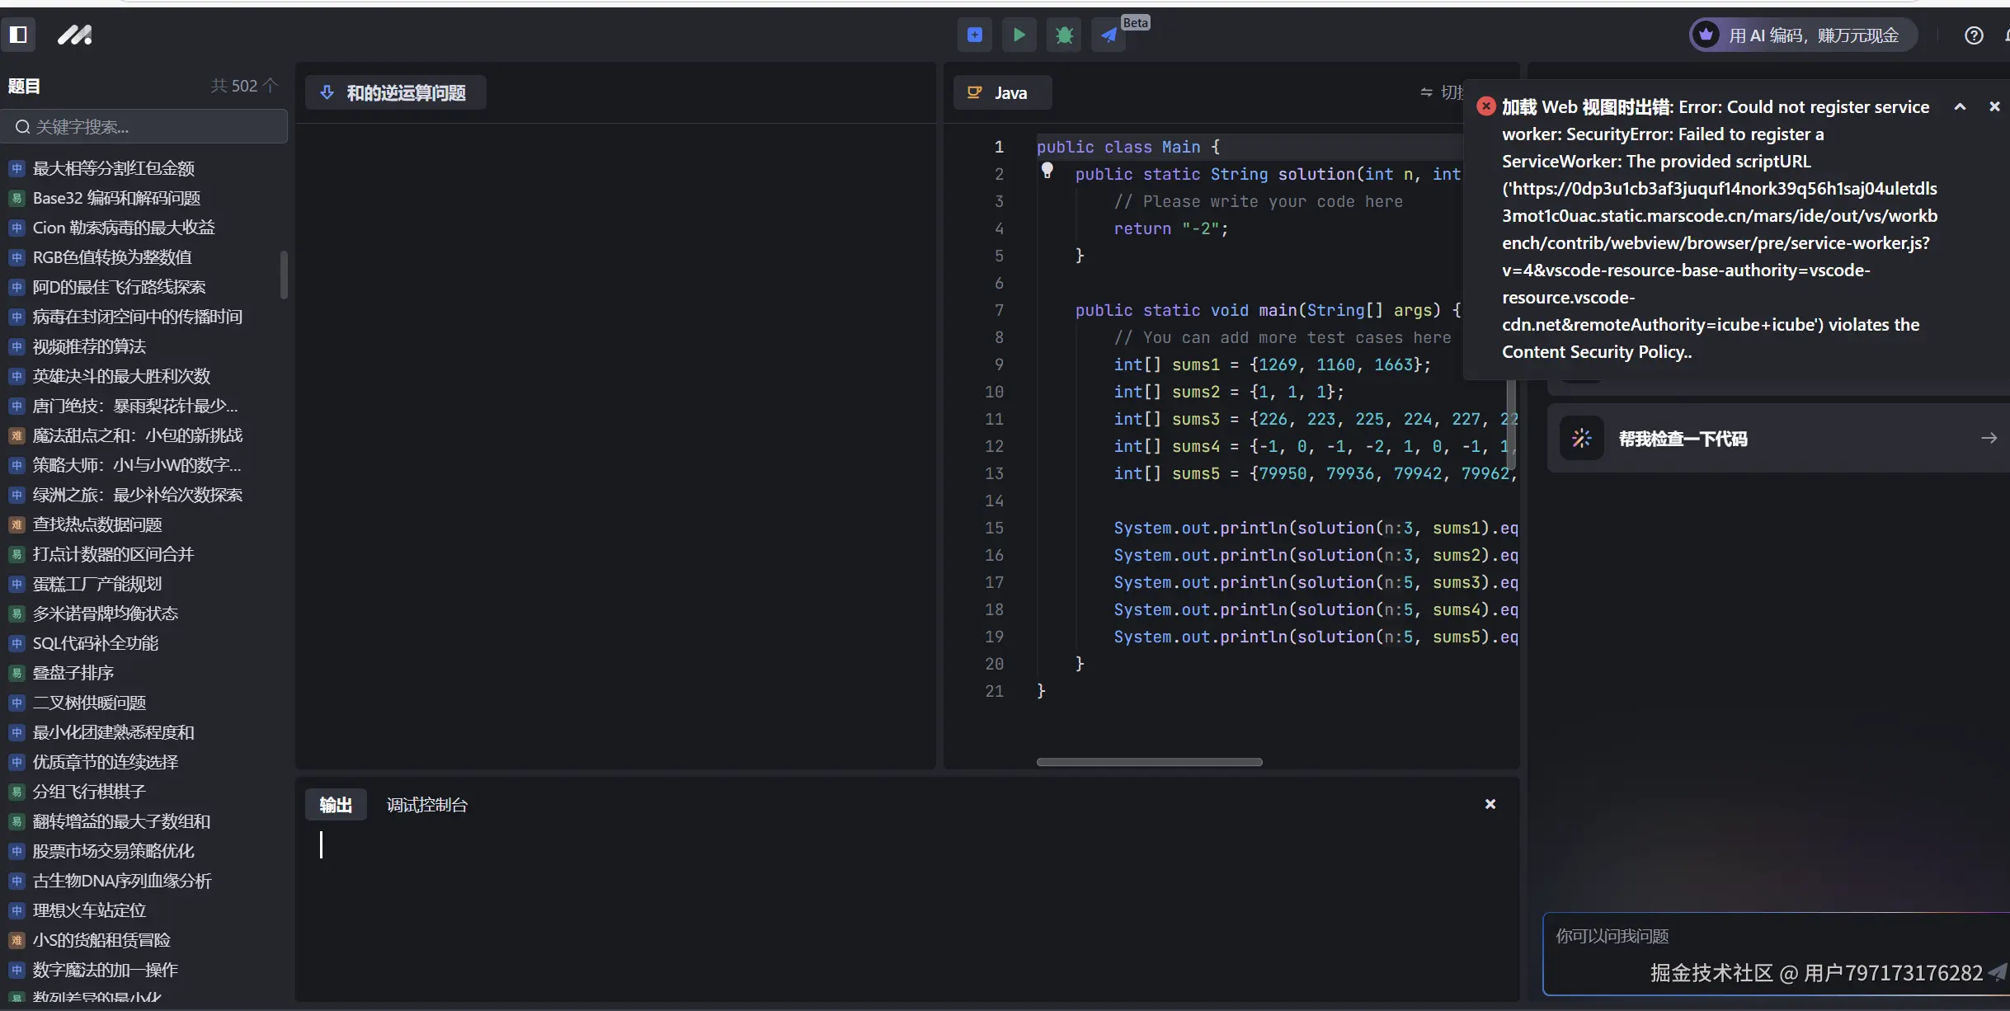
Task: Expand the 和的逆运算问题 problem description
Action: [395, 93]
